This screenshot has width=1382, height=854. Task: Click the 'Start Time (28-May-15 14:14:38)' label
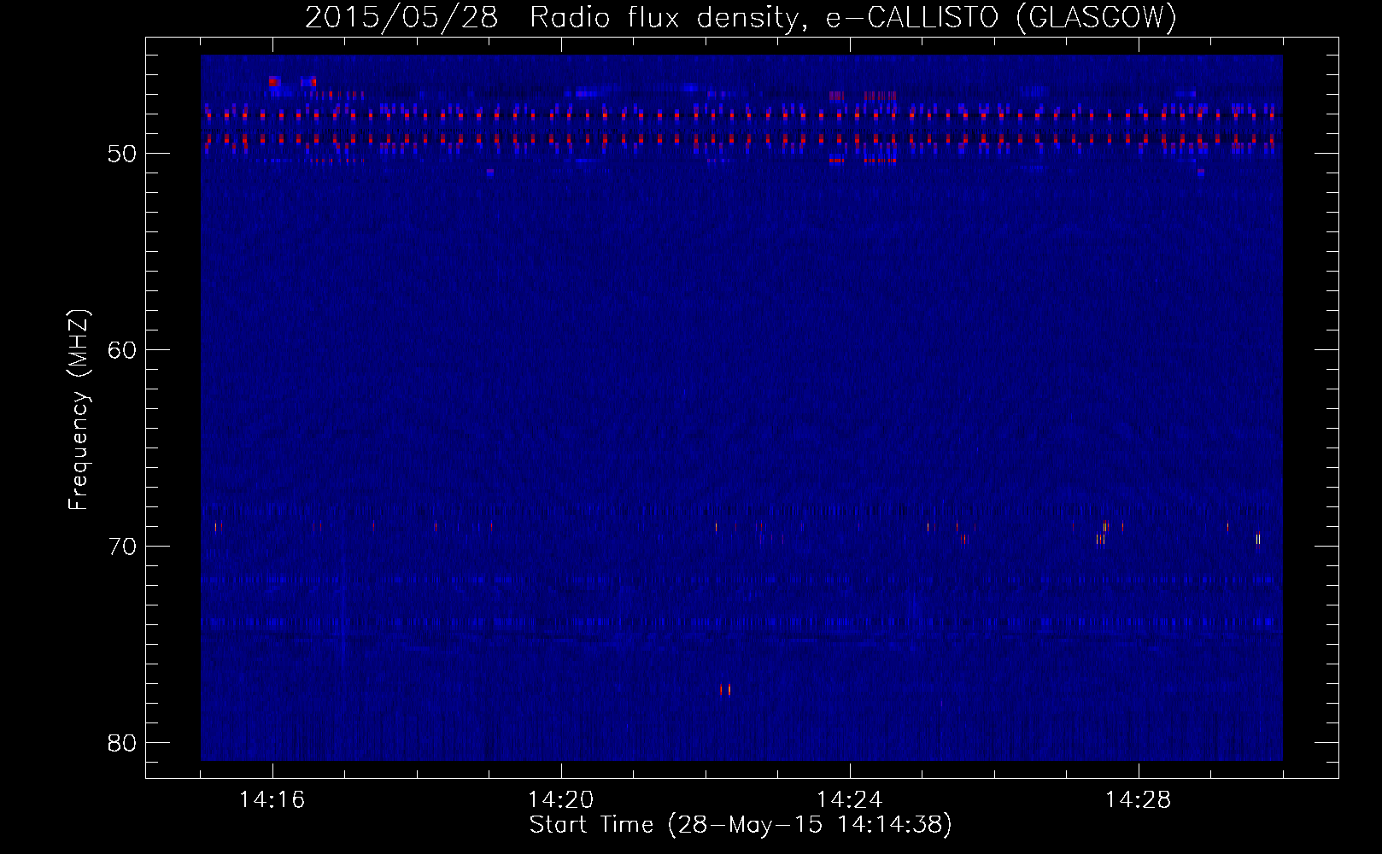741,825
